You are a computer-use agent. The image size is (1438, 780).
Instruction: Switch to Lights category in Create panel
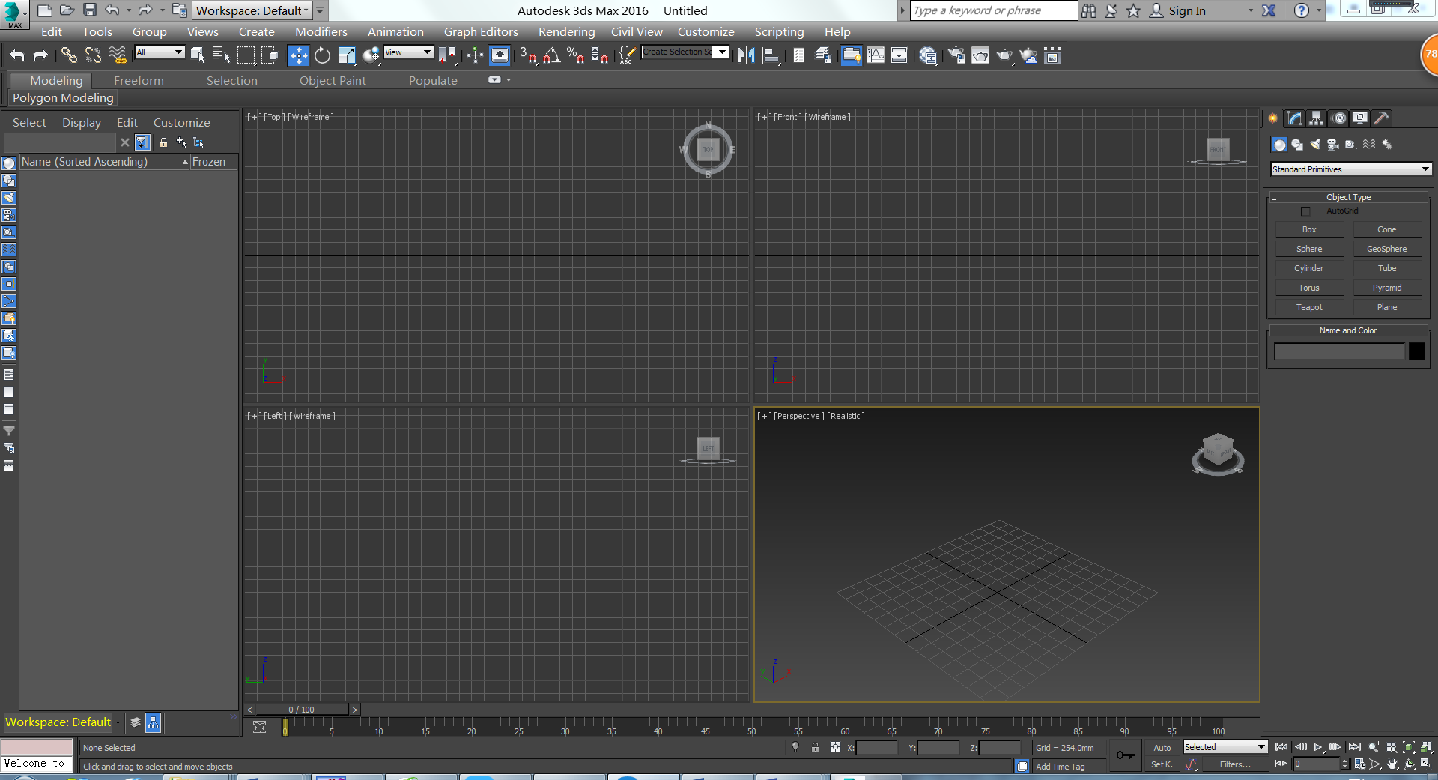click(x=1315, y=145)
